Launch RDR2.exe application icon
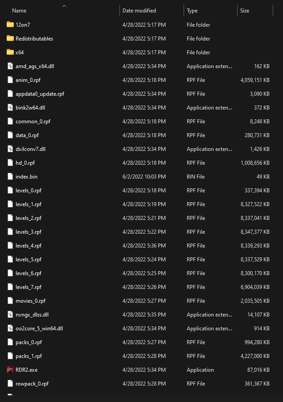 click(10, 370)
